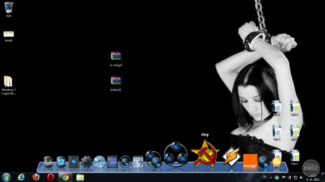The image size is (325, 182).
Task: Click the ringed globe dock icon beside MIDI
Action: tap(125, 162)
